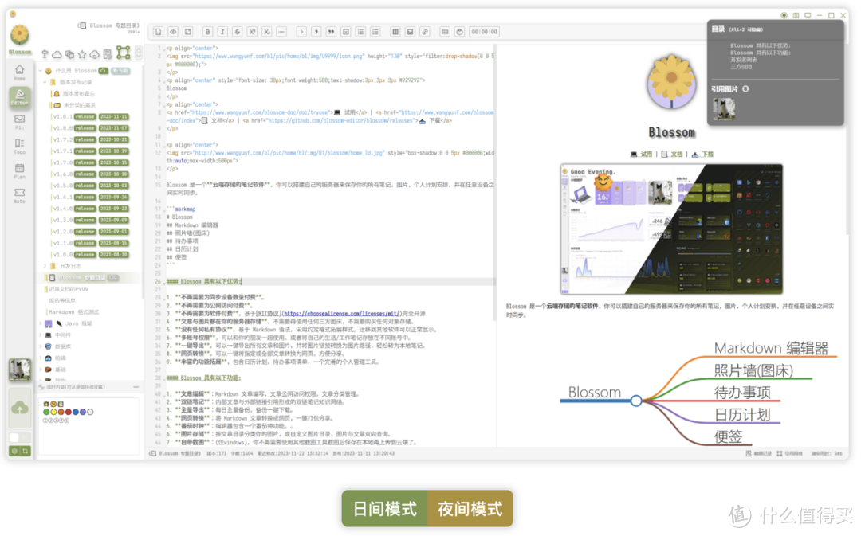Go to the Plan calendar in sidebar
The image size is (861, 536).
(x=19, y=171)
